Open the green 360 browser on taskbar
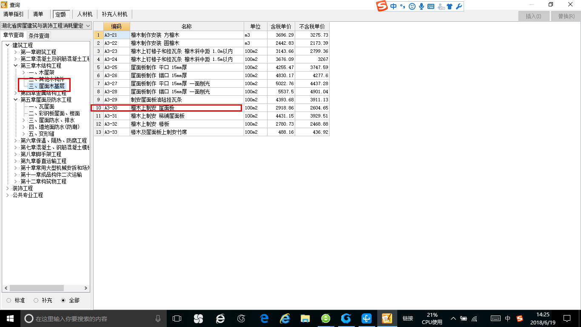581x327 pixels. click(x=326, y=318)
